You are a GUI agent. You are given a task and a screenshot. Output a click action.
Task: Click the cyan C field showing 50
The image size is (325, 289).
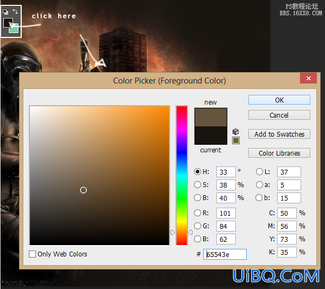pos(287,213)
